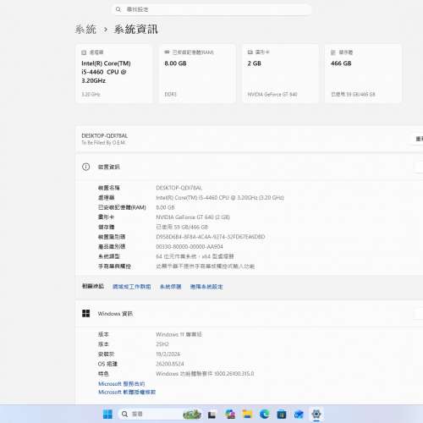
Task: Click the graphics card icon on 2 GB card
Action: click(250, 52)
